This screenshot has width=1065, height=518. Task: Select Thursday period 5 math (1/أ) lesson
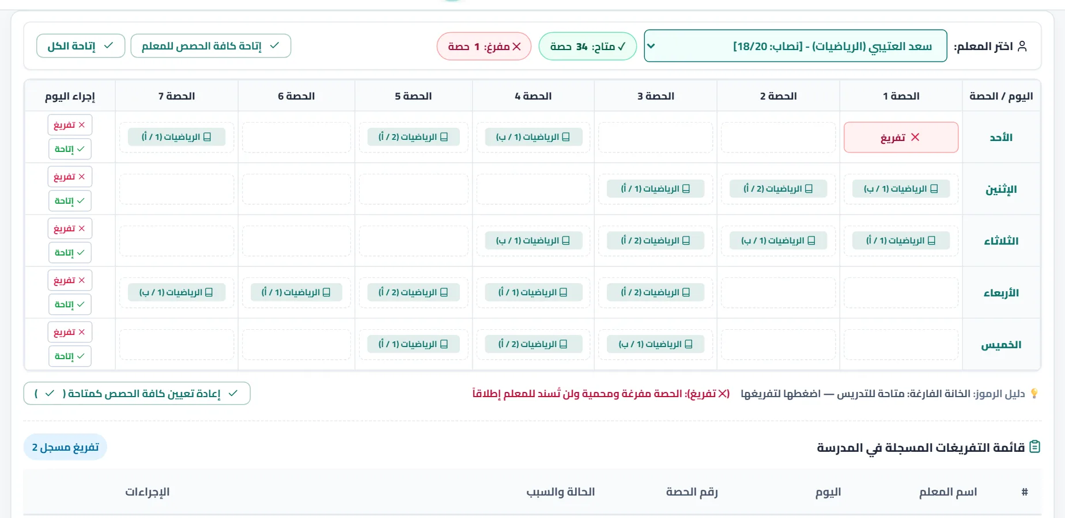(x=413, y=344)
